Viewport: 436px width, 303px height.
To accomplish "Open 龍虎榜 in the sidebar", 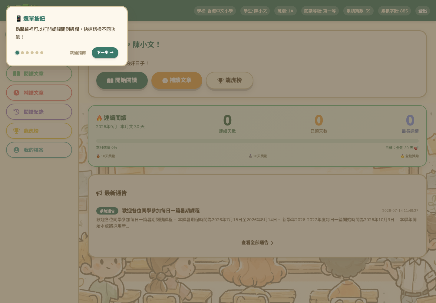I will [x=39, y=131].
